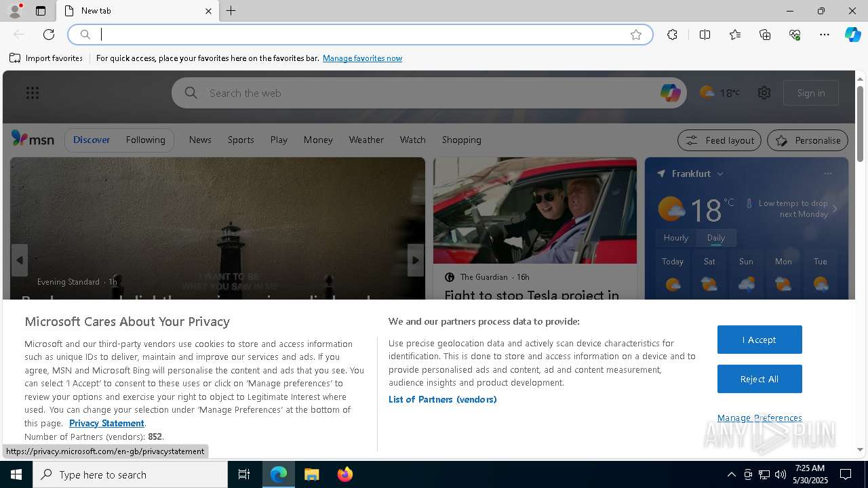The height and width of the screenshot is (488, 868).
Task: Open the Watch section
Action: (x=412, y=140)
